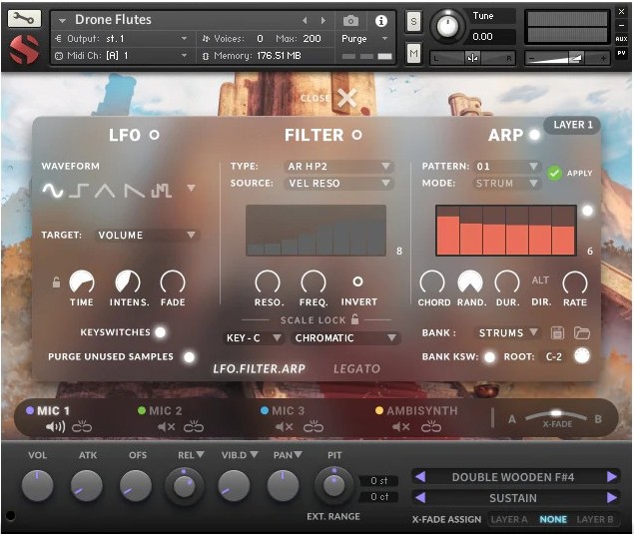Screen dimensions: 634x534
Task: Switch to the LFO.FILTER.ARP tab
Action: [259, 368]
